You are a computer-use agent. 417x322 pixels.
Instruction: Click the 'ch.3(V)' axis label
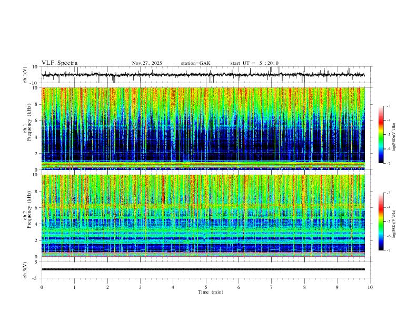pos(25,270)
